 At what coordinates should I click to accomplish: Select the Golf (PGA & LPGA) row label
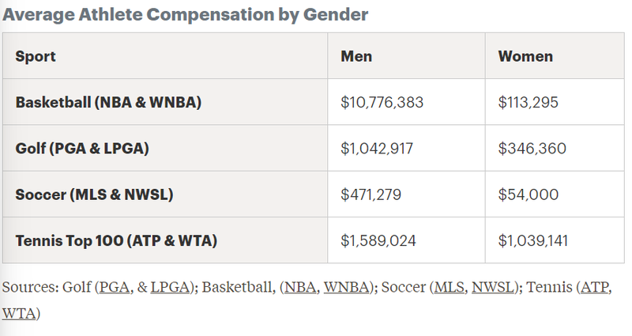pyautogui.click(x=82, y=148)
